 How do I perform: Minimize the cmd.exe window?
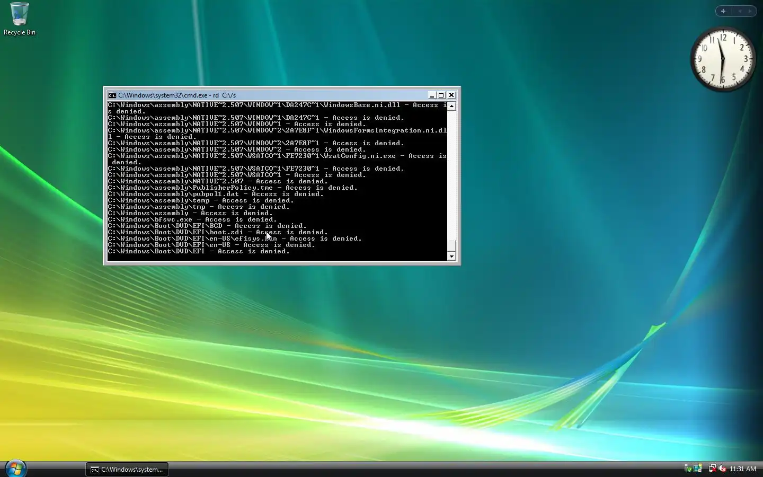[x=432, y=95]
